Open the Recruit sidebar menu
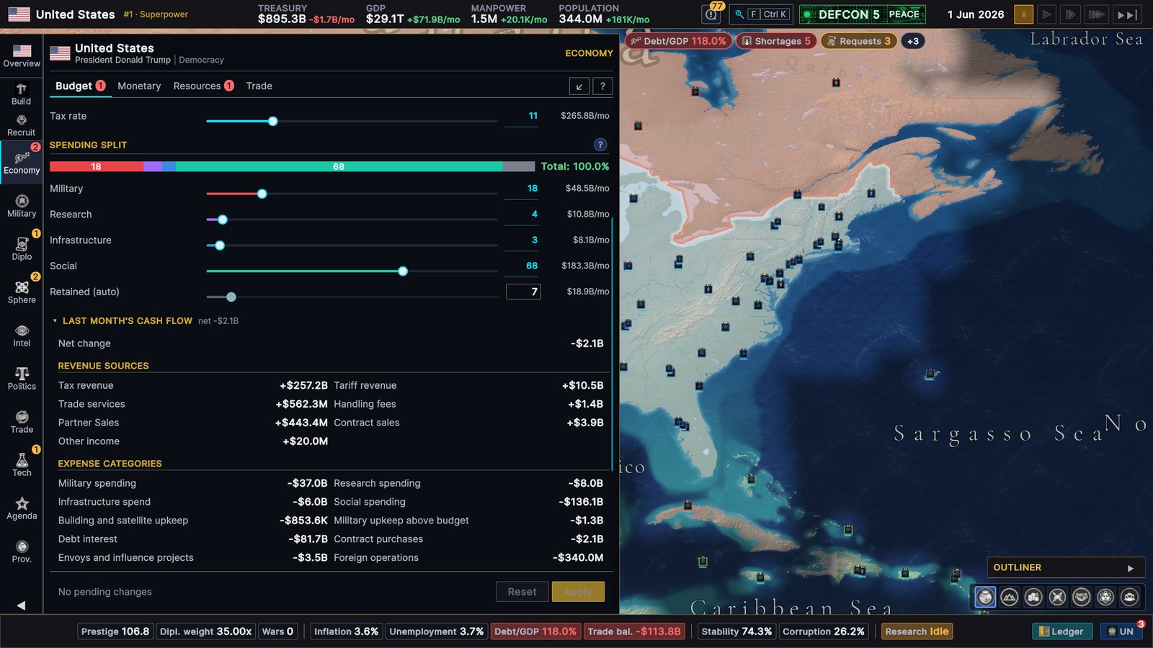The height and width of the screenshot is (648, 1153). click(22, 125)
